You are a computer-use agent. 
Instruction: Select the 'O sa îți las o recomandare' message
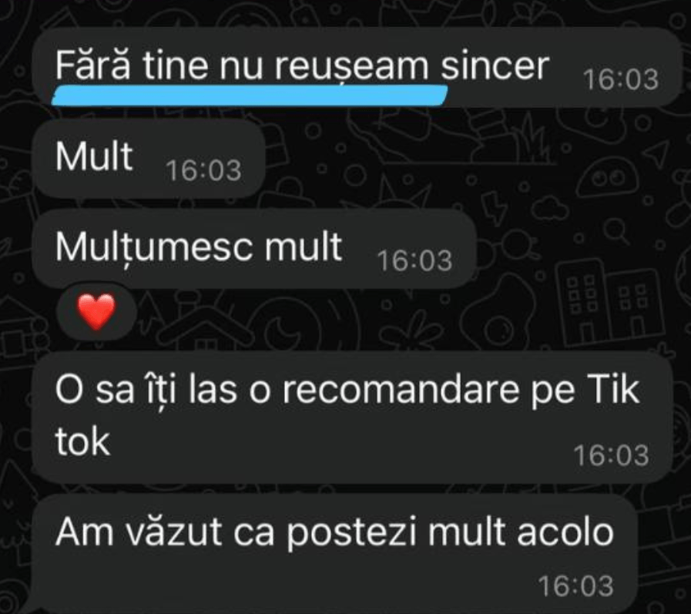[x=353, y=418]
